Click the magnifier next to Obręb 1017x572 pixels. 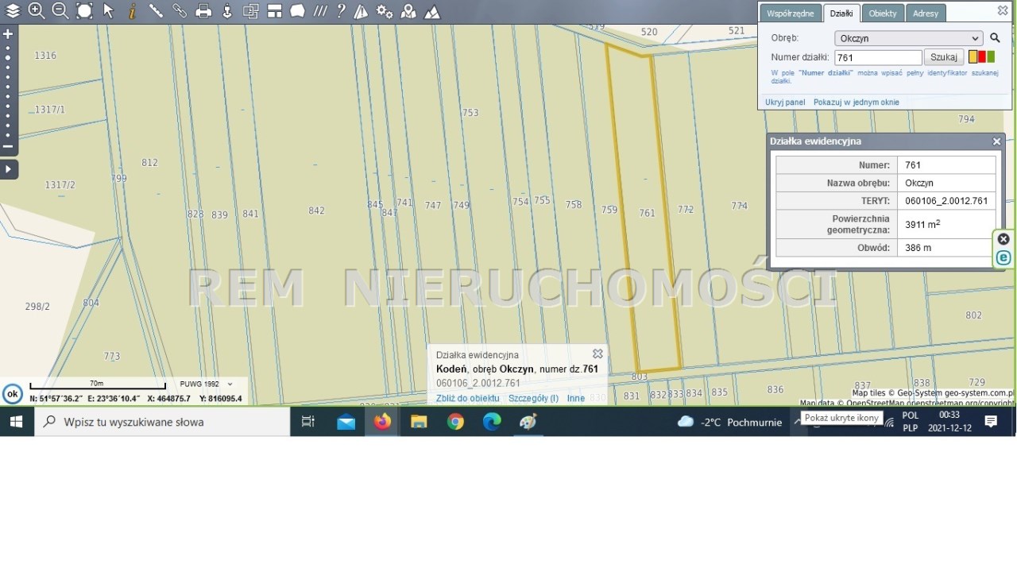(x=995, y=38)
